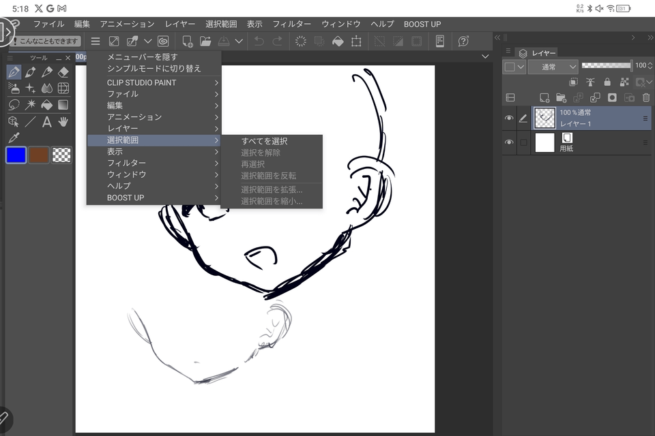Choose すべてを選択 from the selection submenu
The image size is (655, 436).
pos(265,141)
